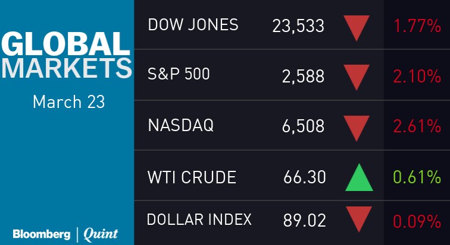Select the NASDAQ label
The height and width of the screenshot is (245, 450).
tap(180, 126)
